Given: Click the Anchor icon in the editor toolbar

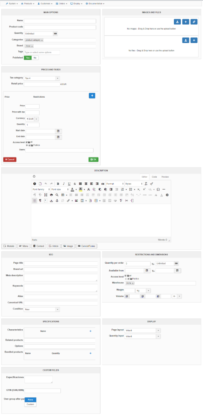Looking at the screenshot, I should coord(57,201).
